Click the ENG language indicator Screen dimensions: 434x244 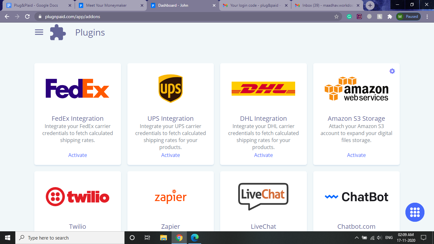tap(389, 238)
